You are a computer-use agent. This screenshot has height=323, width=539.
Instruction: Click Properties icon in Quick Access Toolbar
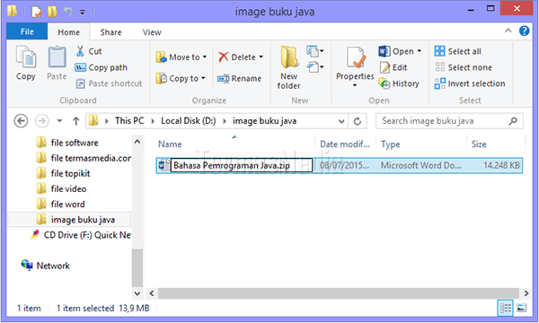[37, 12]
